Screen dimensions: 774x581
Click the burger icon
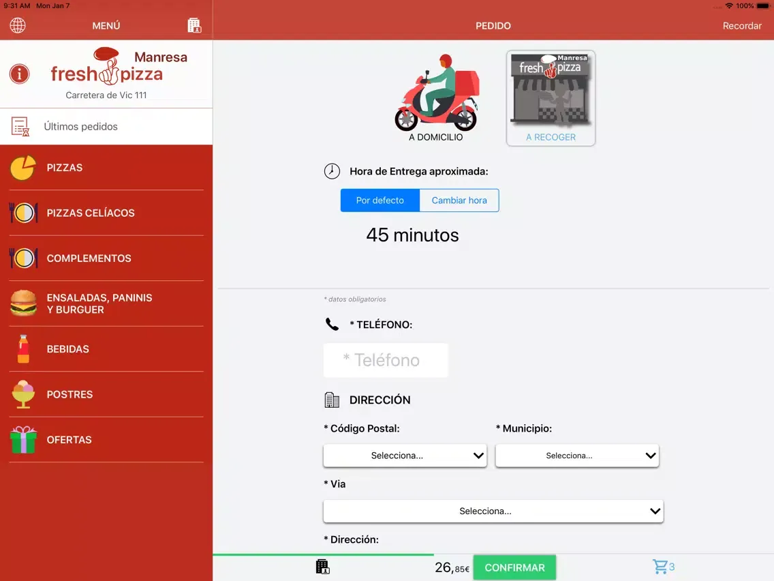point(23,303)
